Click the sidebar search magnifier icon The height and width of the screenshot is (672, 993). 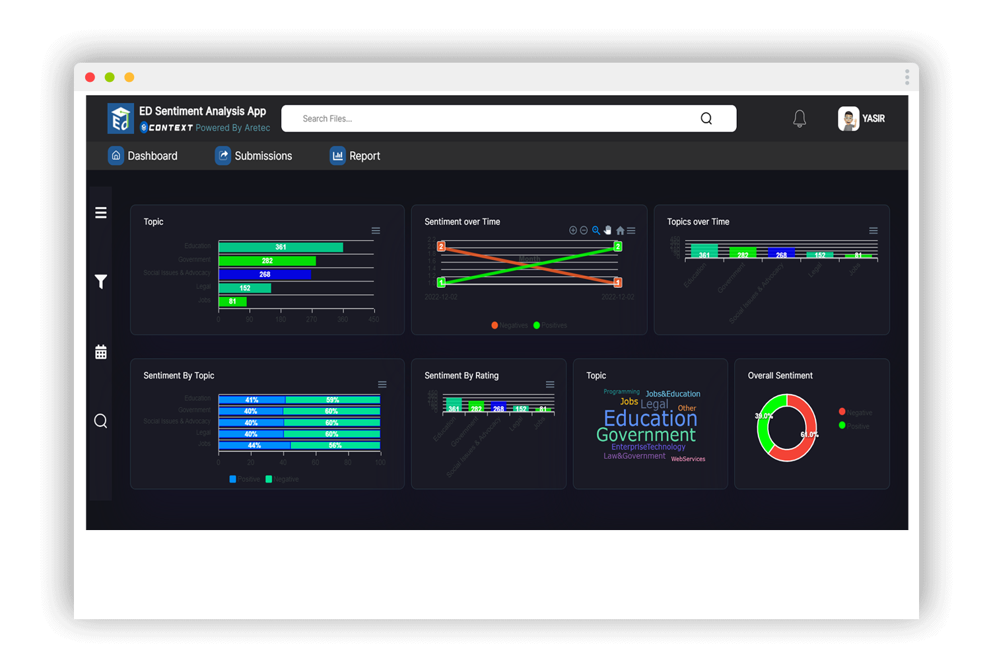pyautogui.click(x=100, y=421)
